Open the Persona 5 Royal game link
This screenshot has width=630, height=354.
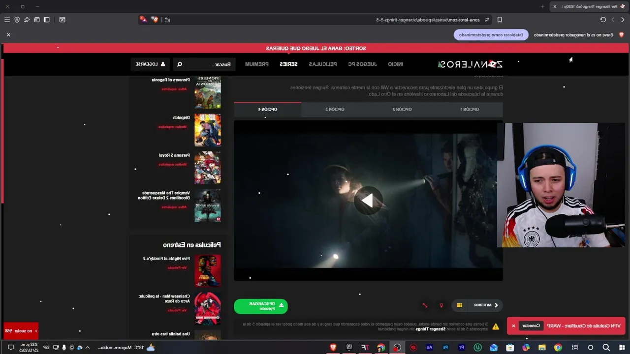click(x=174, y=155)
